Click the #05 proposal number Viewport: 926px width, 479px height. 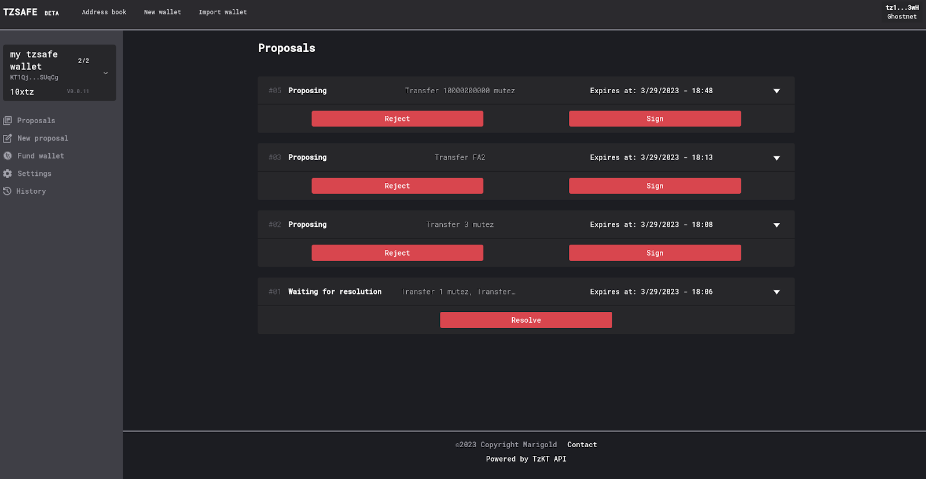(275, 91)
